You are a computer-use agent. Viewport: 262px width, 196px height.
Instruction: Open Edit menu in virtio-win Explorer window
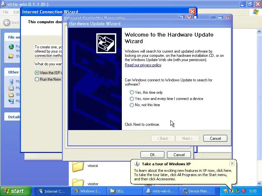pyautogui.click(x=16, y=12)
